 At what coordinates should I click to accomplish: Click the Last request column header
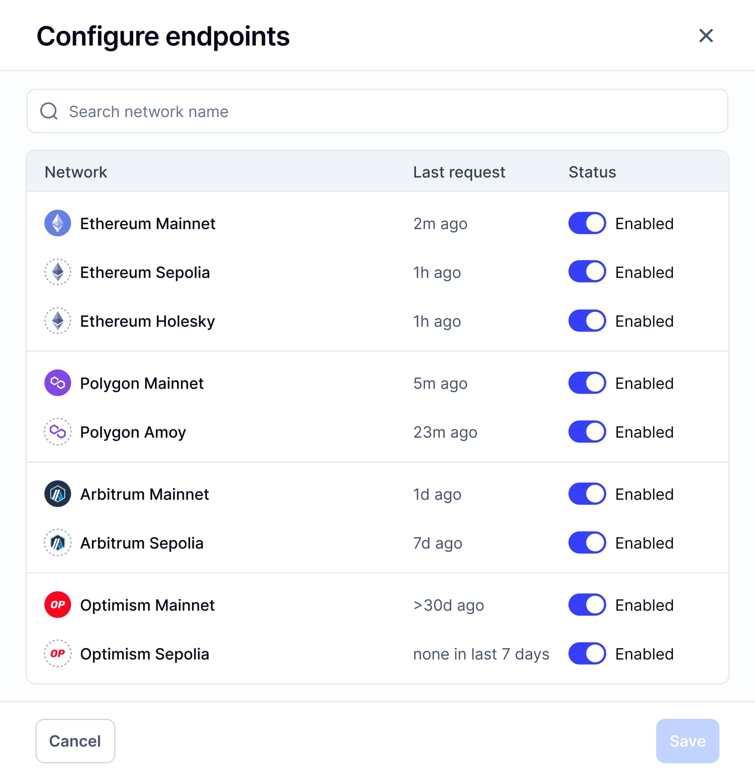point(459,172)
